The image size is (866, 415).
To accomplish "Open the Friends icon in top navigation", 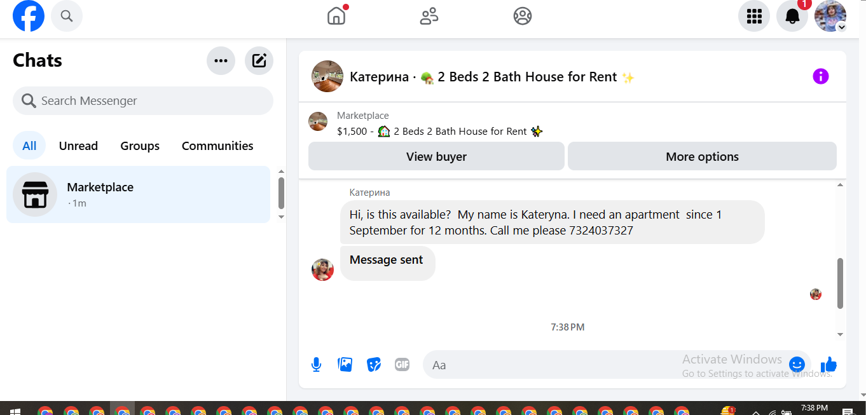I will (429, 16).
